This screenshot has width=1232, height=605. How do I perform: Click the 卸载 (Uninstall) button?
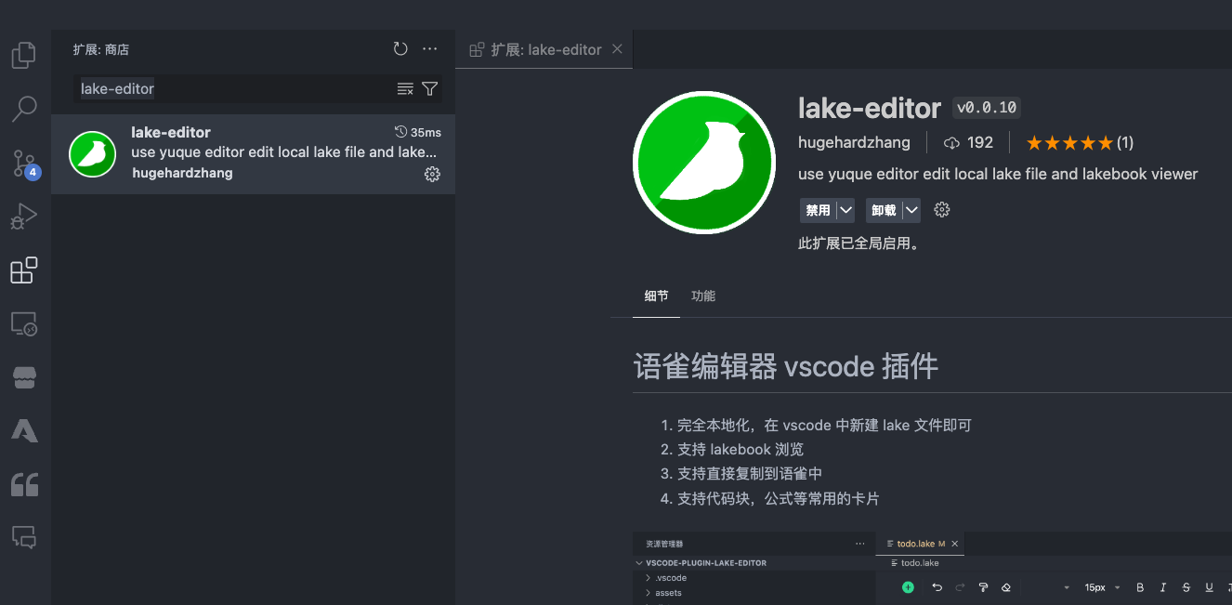click(x=884, y=210)
